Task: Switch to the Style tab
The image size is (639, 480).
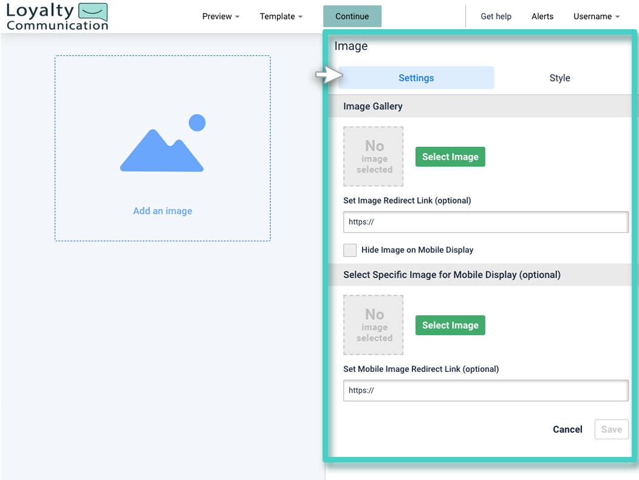Action: click(x=559, y=78)
